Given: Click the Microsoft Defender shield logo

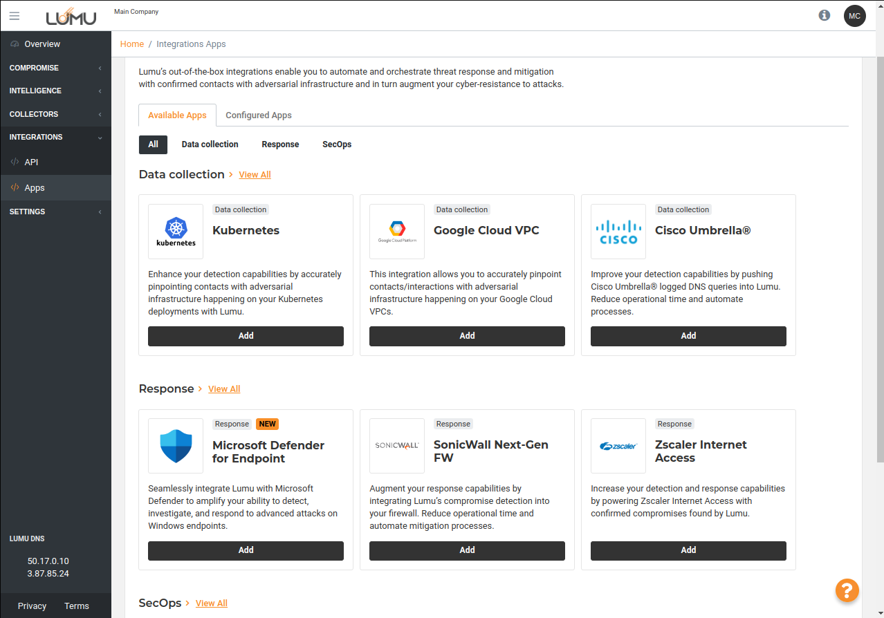Looking at the screenshot, I should 176,446.
